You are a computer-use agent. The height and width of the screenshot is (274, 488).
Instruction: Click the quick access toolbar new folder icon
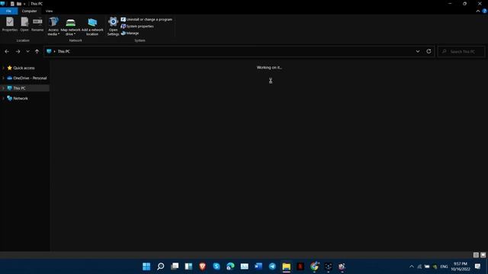click(x=18, y=4)
